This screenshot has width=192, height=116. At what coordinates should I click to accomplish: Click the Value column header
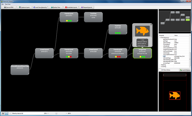tap(182, 35)
